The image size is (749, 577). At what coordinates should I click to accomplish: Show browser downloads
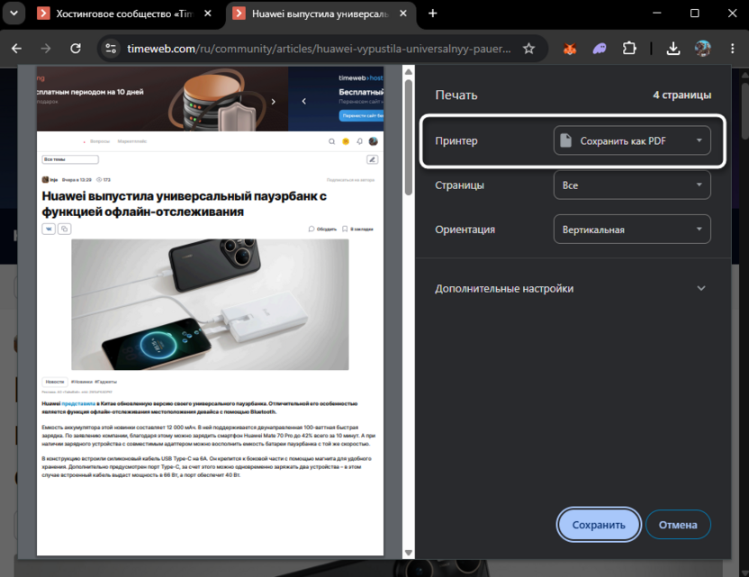(673, 49)
